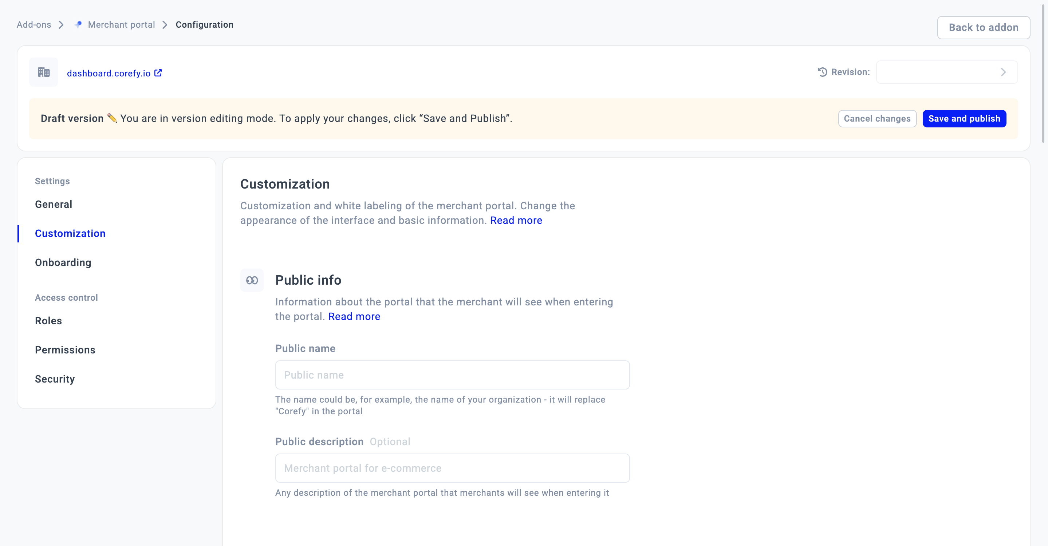Go to the Onboarding settings
The image size is (1048, 546).
[x=63, y=262]
